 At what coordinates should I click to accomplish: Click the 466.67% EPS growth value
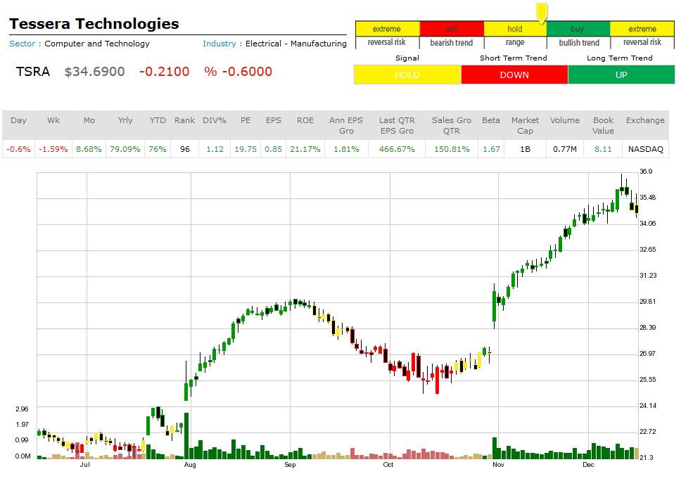click(397, 149)
